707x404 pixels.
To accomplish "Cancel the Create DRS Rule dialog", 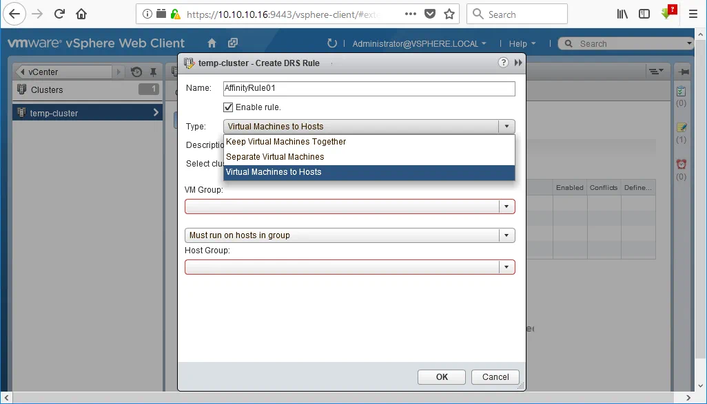I will (x=495, y=376).
